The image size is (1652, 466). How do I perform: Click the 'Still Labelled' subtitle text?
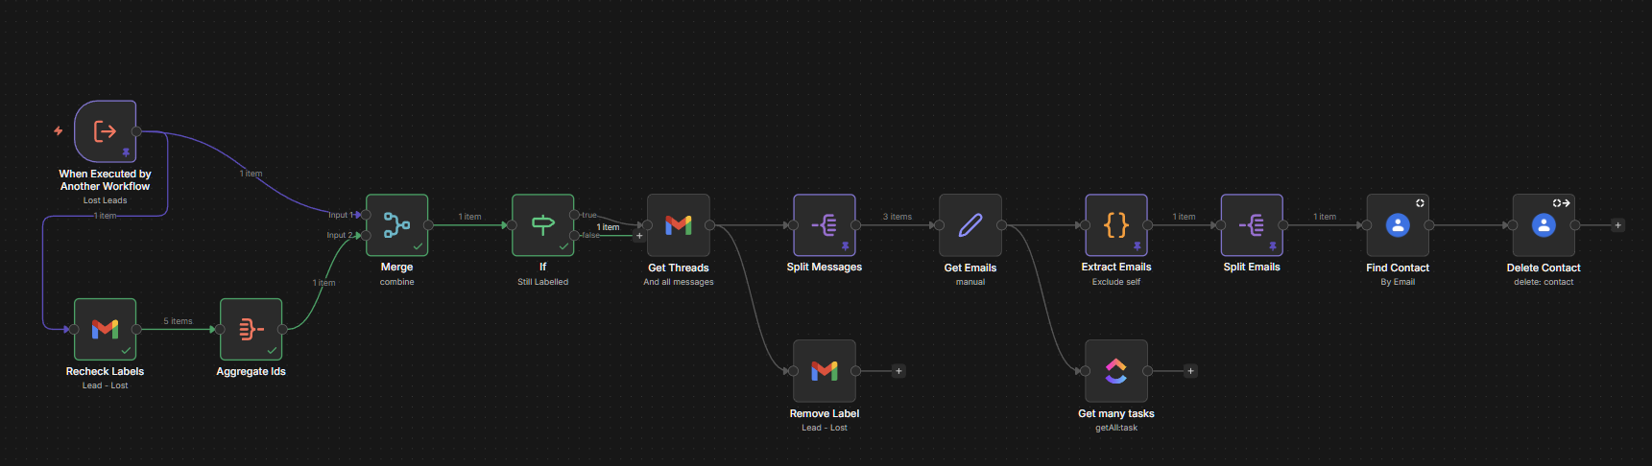pos(543,282)
